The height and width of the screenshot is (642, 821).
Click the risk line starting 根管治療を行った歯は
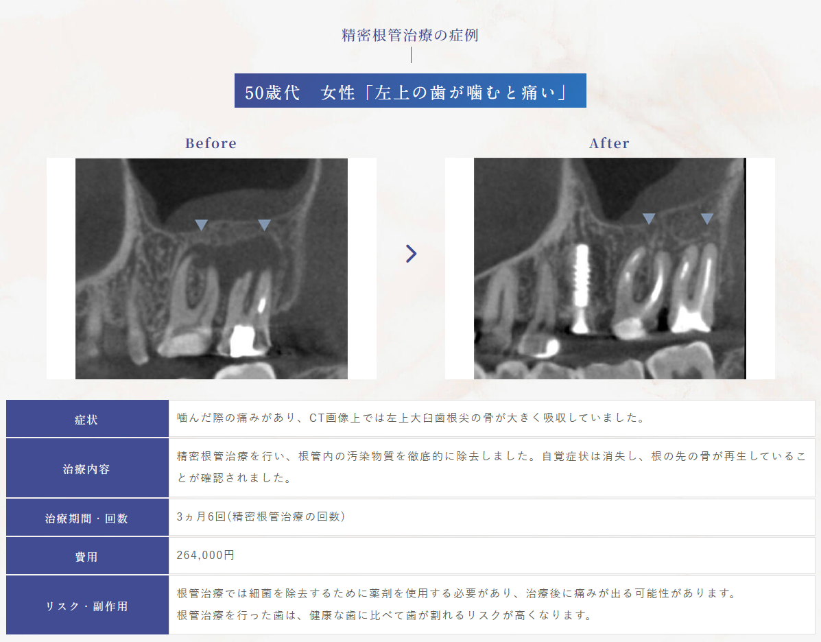385,615
